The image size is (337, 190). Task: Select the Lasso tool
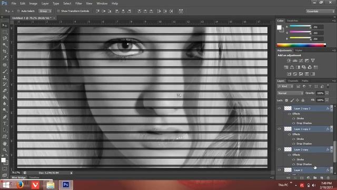[5, 39]
